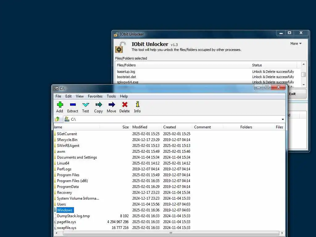
Task: Click the 16 777 216 size value
Action: click(120, 228)
